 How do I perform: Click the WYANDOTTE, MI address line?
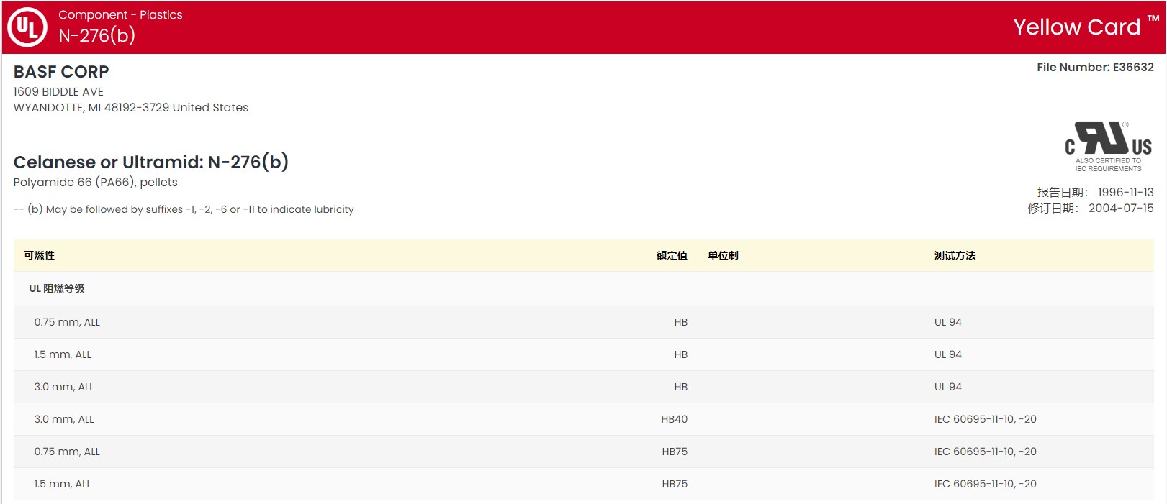click(x=131, y=108)
